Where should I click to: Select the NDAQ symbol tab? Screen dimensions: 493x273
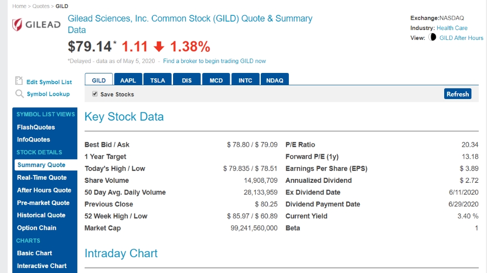(275, 80)
